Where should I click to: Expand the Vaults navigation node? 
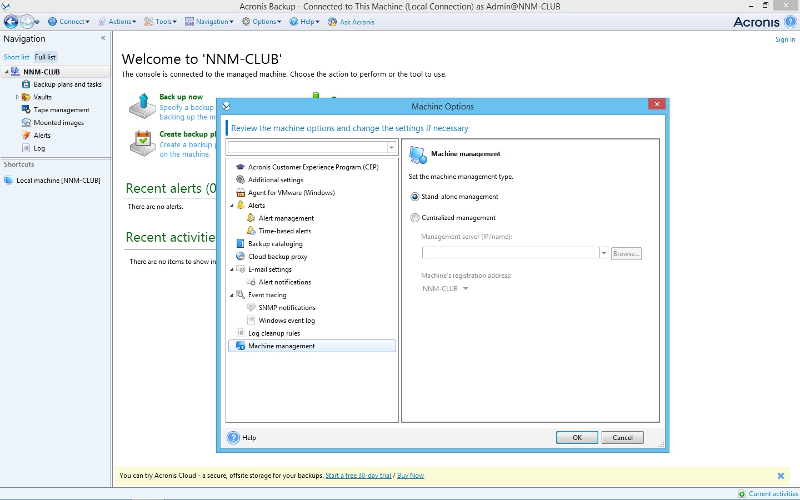pos(17,97)
